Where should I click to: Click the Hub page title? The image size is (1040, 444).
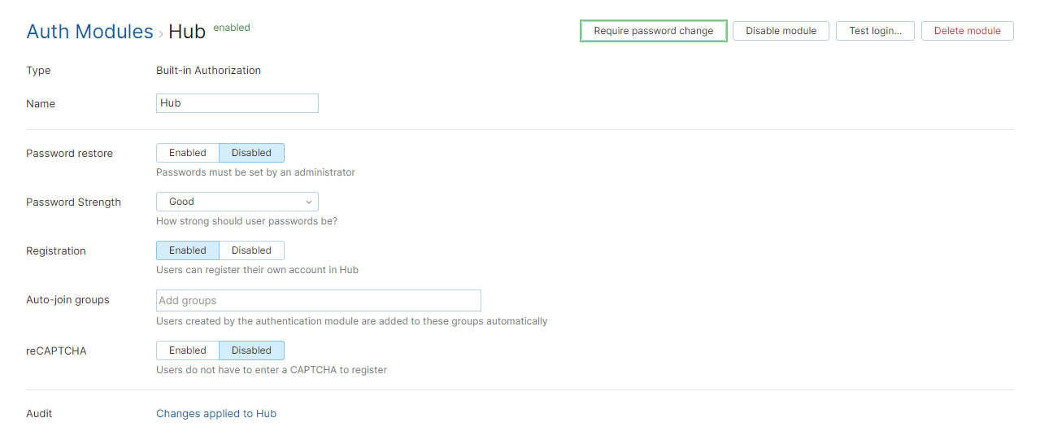186,32
